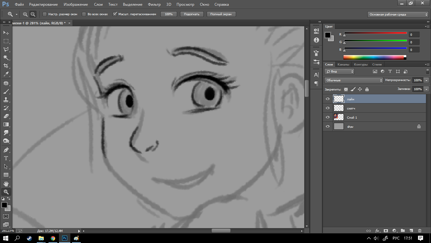431x243 pixels.
Task: Click the '100%' zoom button
Action: pyautogui.click(x=169, y=14)
